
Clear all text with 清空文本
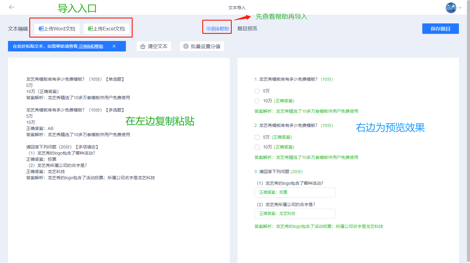pyautogui.click(x=154, y=46)
